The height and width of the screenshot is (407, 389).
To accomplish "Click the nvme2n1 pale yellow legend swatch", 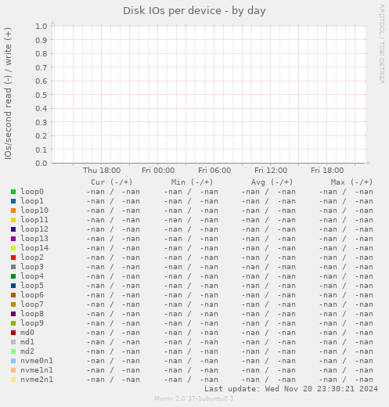I will [13, 380].
